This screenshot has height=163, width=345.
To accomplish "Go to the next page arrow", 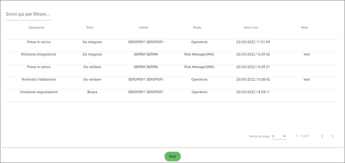I will [x=332, y=136].
